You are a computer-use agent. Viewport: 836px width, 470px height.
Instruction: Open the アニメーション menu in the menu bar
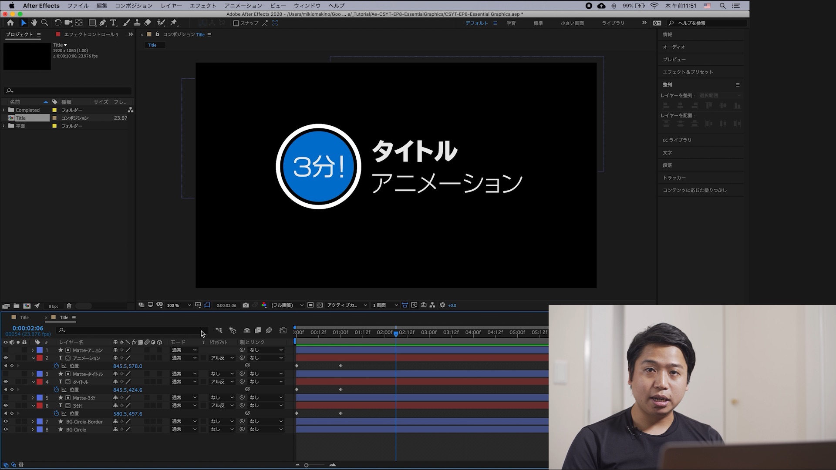click(243, 6)
